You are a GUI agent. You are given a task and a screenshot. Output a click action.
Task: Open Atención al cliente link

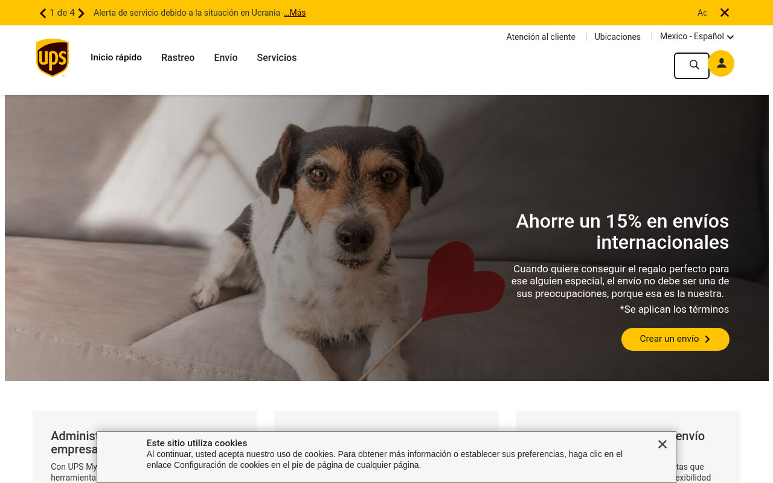[540, 37]
